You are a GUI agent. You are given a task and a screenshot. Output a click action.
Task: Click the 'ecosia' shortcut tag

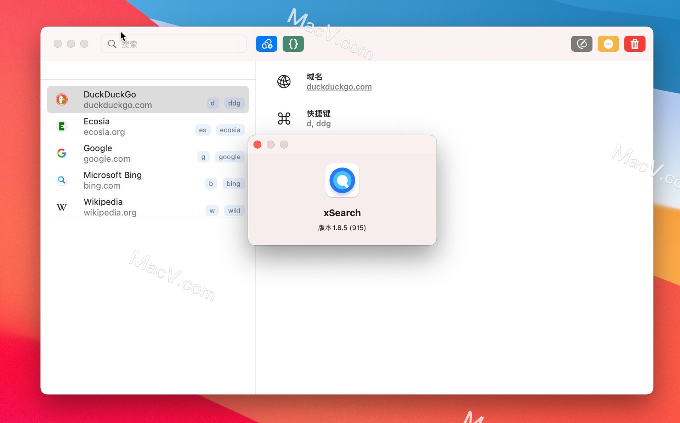230,130
